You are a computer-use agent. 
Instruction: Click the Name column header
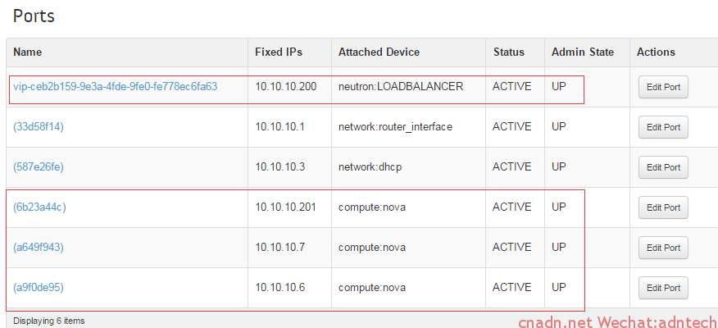point(28,52)
